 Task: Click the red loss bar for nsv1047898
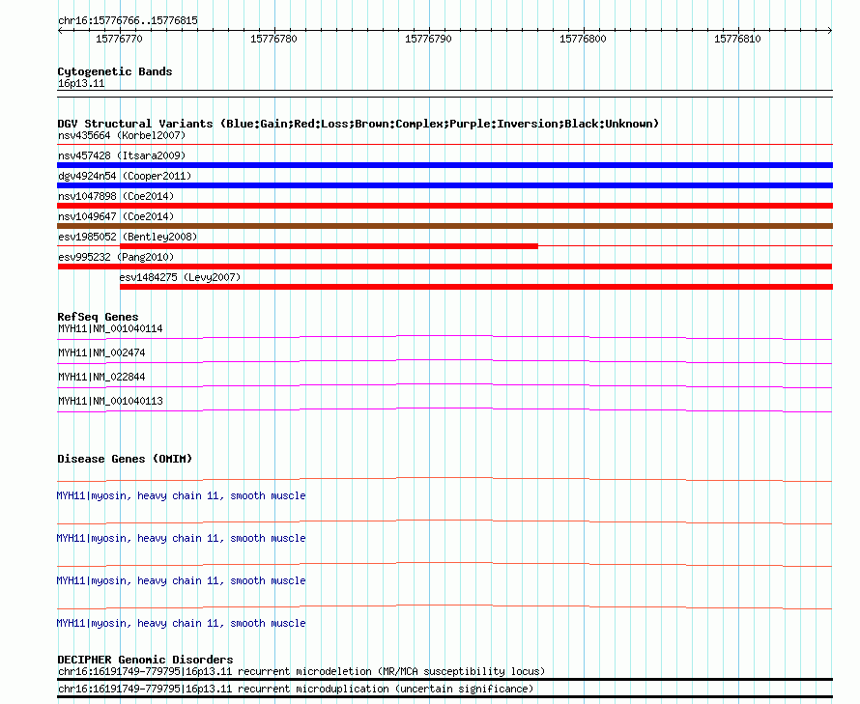(444, 206)
